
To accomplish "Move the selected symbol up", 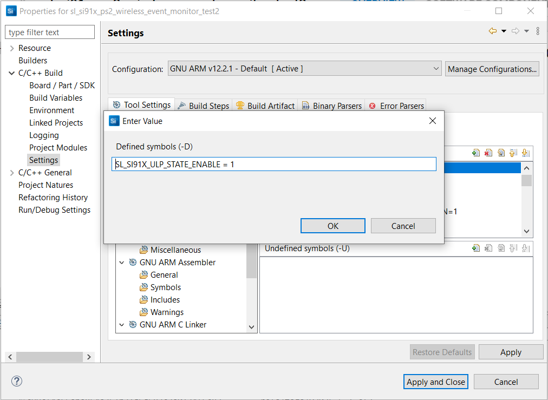I will coord(513,153).
